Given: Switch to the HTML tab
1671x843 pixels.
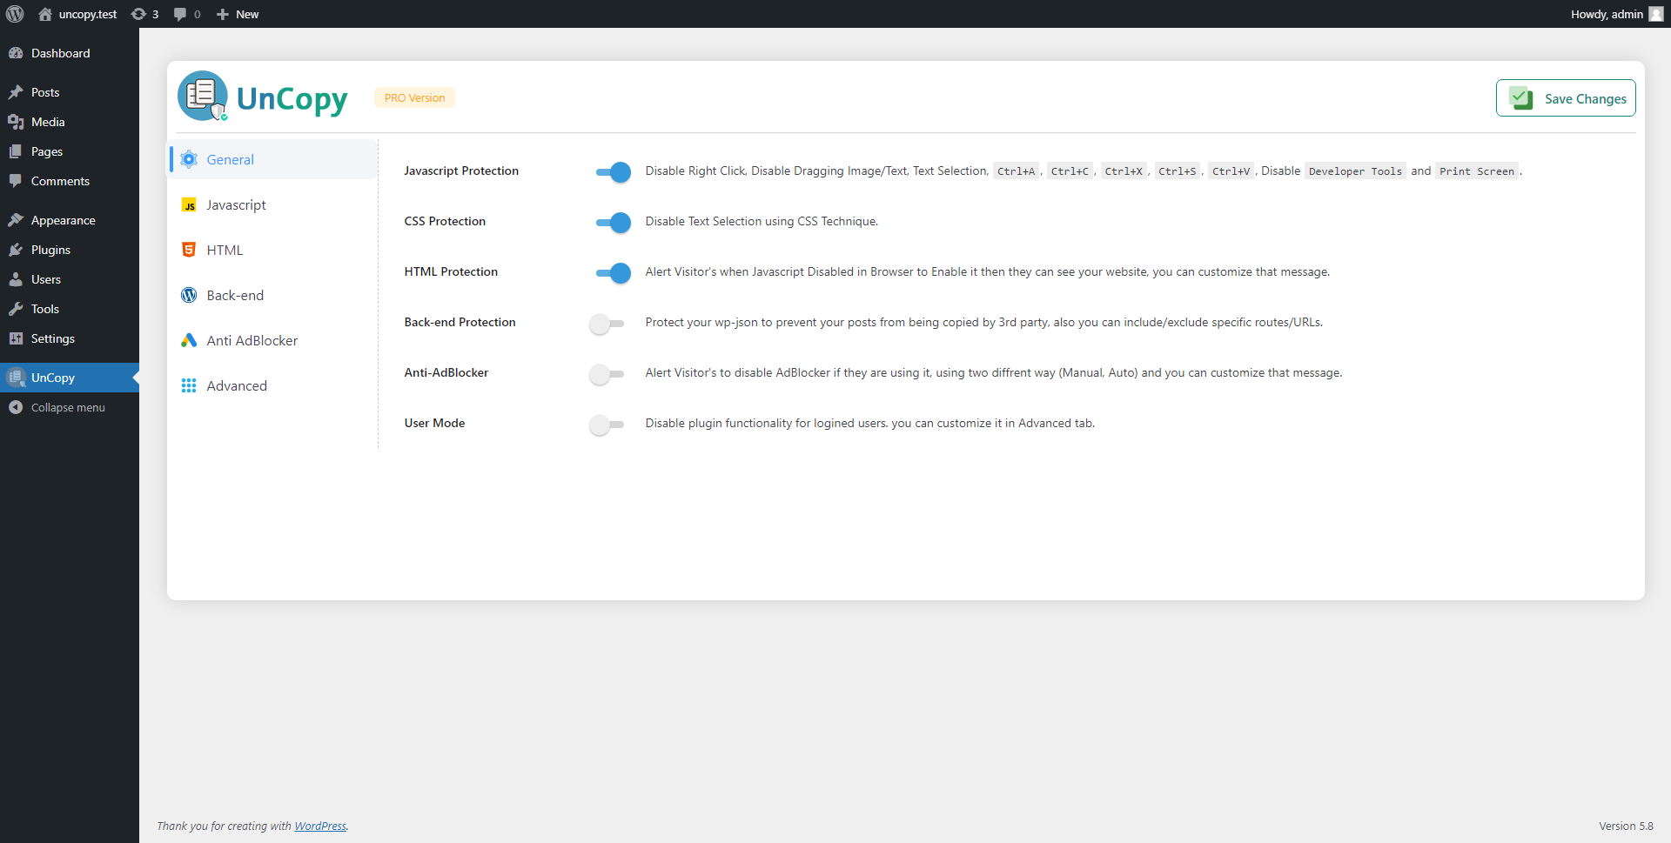Looking at the screenshot, I should pos(274,250).
